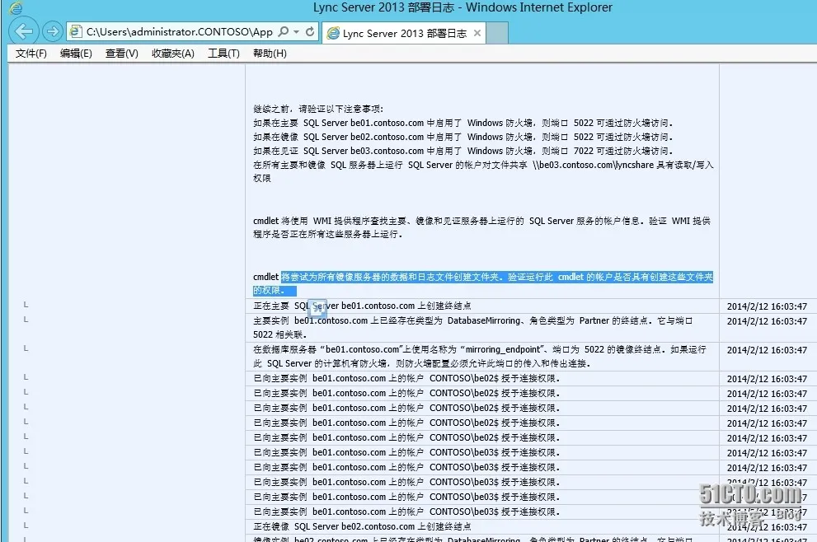Viewport: 817px width, 542px height.
Task: Open a new blank tab
Action: click(496, 33)
